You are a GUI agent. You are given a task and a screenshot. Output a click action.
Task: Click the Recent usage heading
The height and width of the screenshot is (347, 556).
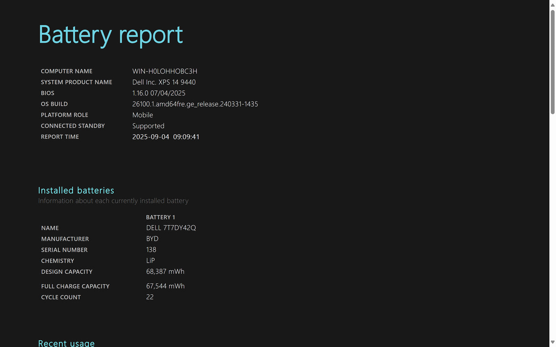click(66, 343)
